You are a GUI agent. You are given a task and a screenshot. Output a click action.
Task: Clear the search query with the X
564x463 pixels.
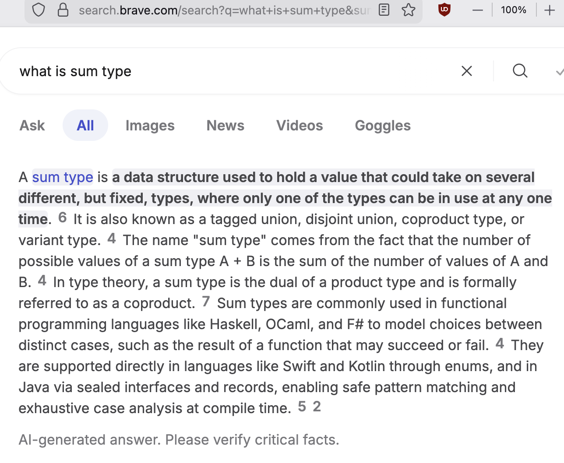(x=467, y=71)
